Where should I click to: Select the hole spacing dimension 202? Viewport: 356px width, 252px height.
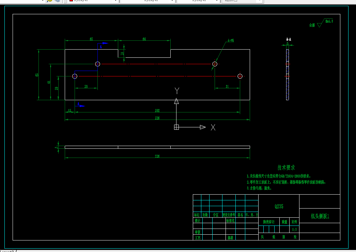[157, 110]
